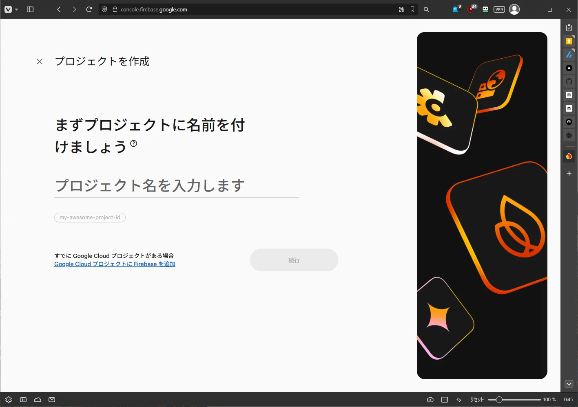Focus the プロジェクト名を入力します field

[x=177, y=186]
